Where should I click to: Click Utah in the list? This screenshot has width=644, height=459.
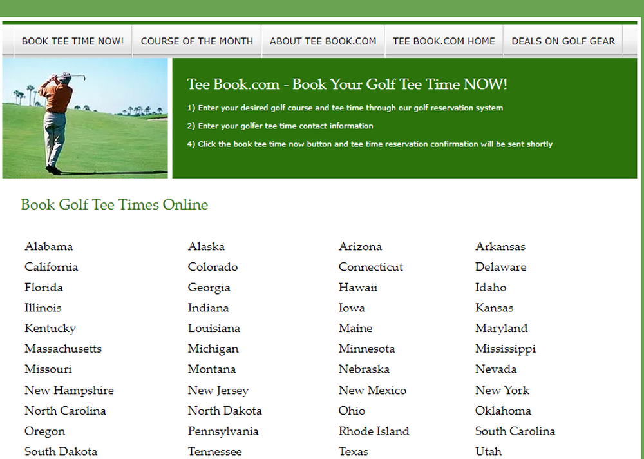[488, 452]
